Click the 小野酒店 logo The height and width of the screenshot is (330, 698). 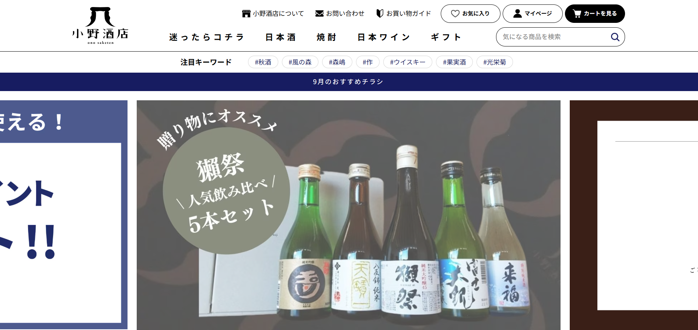point(100,25)
